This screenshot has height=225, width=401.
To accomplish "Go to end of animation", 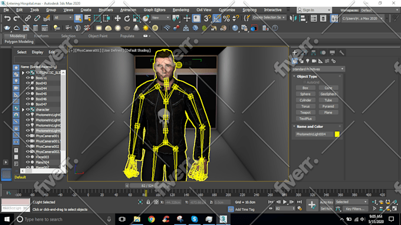I will [300, 202].
